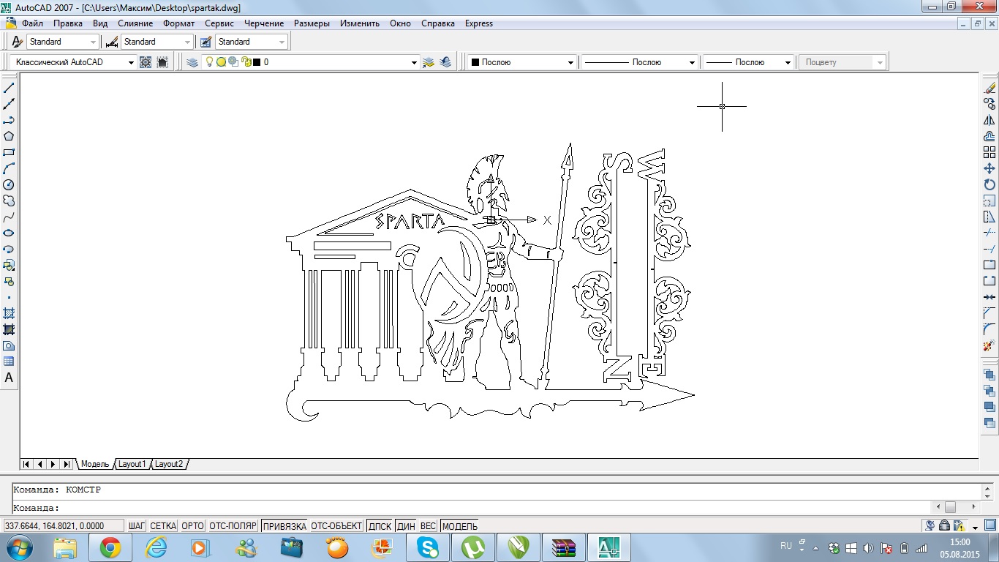Select the Copy objects tool
Screen dimensions: 999x562
989,104
